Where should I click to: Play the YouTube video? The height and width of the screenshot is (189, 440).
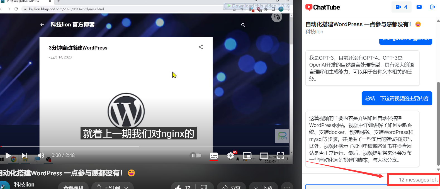tap(8, 155)
